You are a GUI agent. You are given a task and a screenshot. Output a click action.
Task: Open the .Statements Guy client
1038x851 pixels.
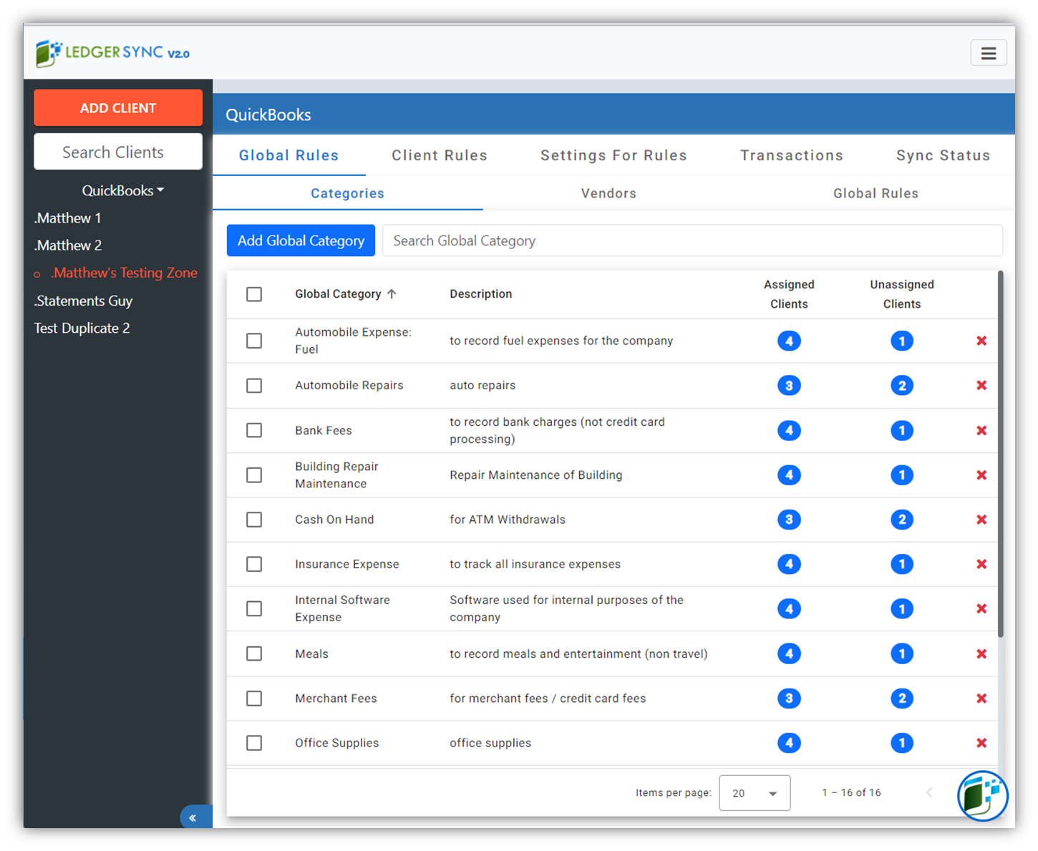83,301
